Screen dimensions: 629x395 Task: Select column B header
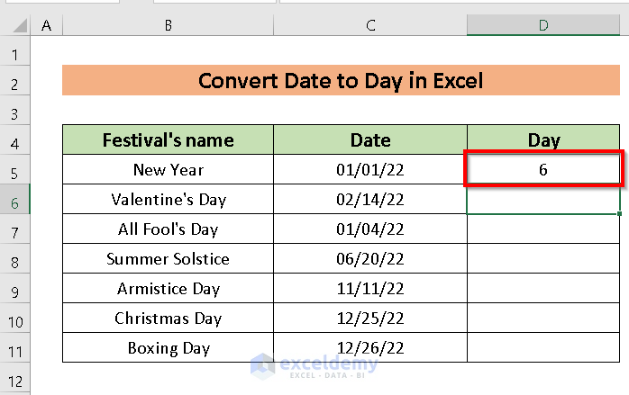click(168, 26)
